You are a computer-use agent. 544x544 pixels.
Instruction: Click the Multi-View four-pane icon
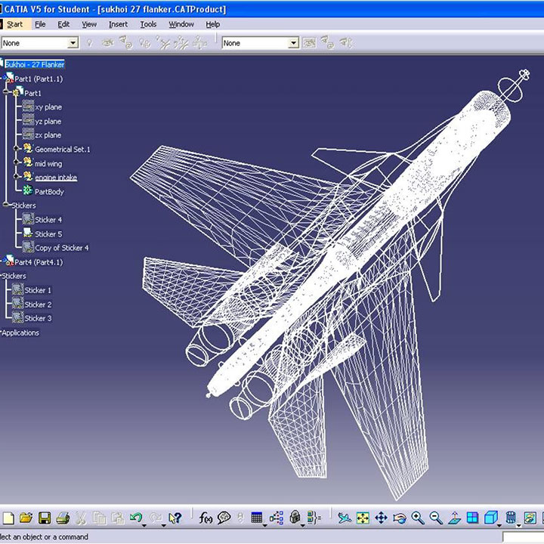coord(472,518)
